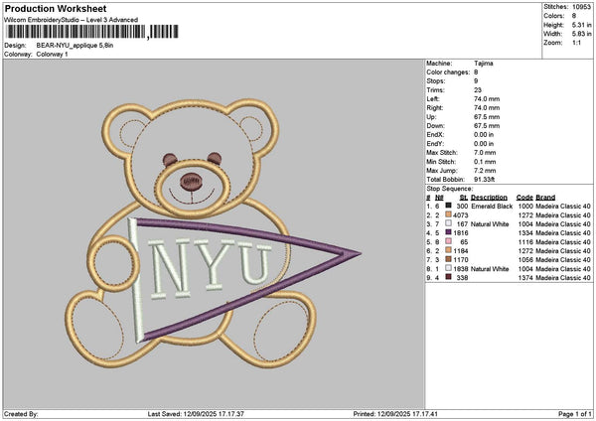This screenshot has width=596, height=421.
Task: Click the design name 'BEAR-NYU_applique 5,8in'
Action: tap(74, 46)
